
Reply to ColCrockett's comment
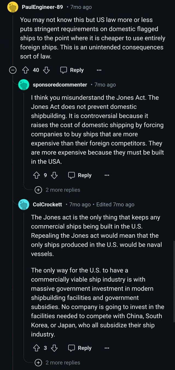80,348
